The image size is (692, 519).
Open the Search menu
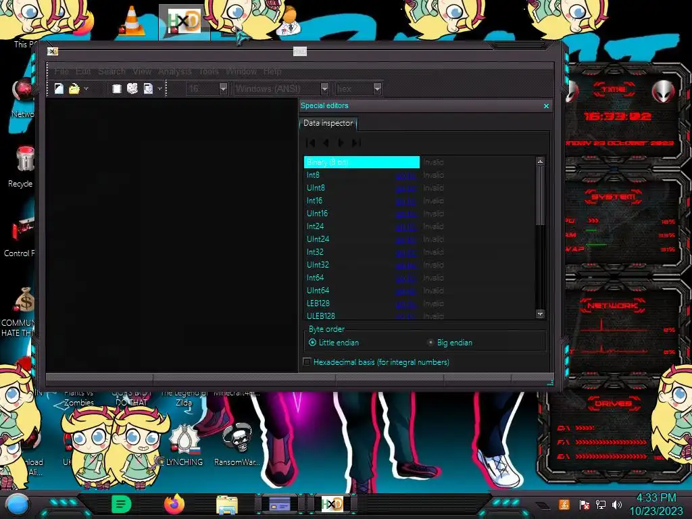pyautogui.click(x=112, y=71)
